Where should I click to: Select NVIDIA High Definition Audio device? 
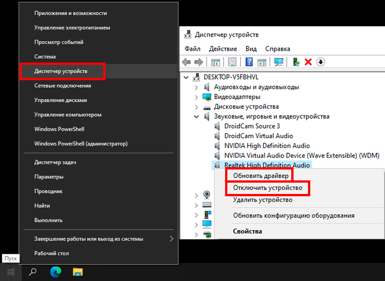(x=267, y=145)
